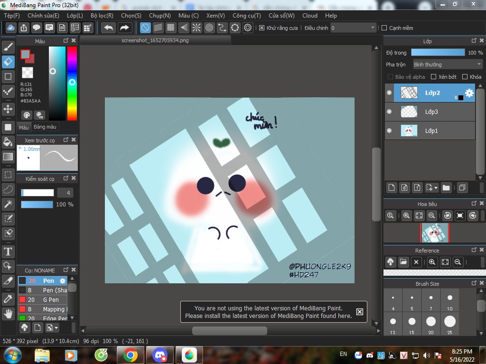Open the Điều chỉnh value dropdown
486x364 pixels.
(353, 28)
